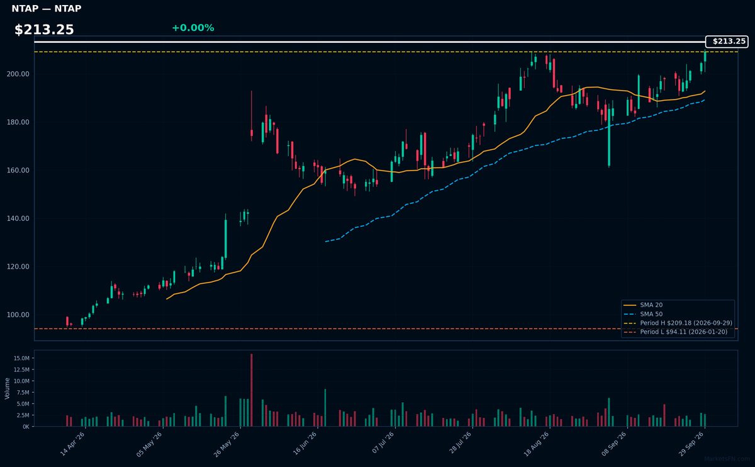Image resolution: width=755 pixels, height=467 pixels.
Task: Click the 28 Jul '26 date label
Action: tap(461, 444)
